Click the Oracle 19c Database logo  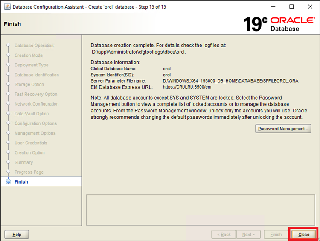[279, 24]
